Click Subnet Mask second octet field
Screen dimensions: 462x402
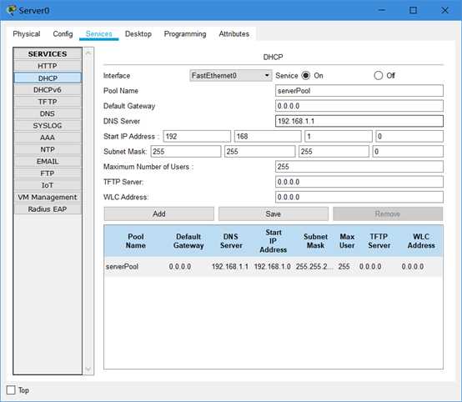tap(259, 152)
